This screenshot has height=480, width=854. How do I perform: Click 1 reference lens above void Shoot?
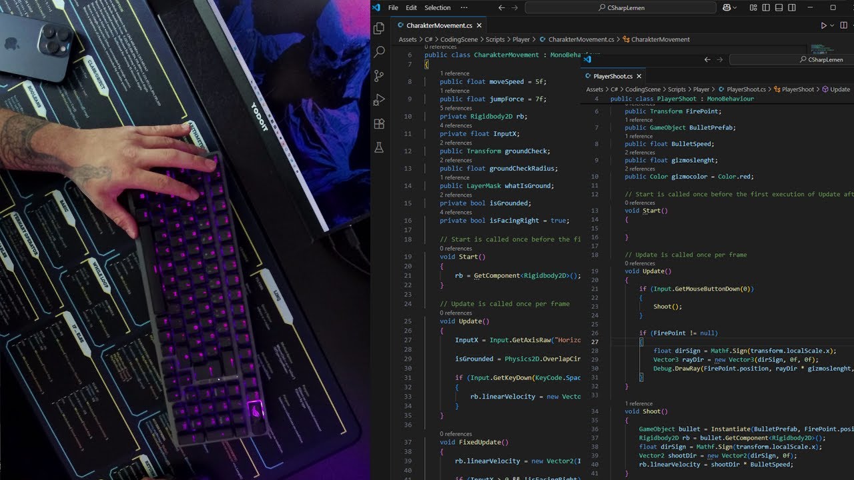pos(638,403)
